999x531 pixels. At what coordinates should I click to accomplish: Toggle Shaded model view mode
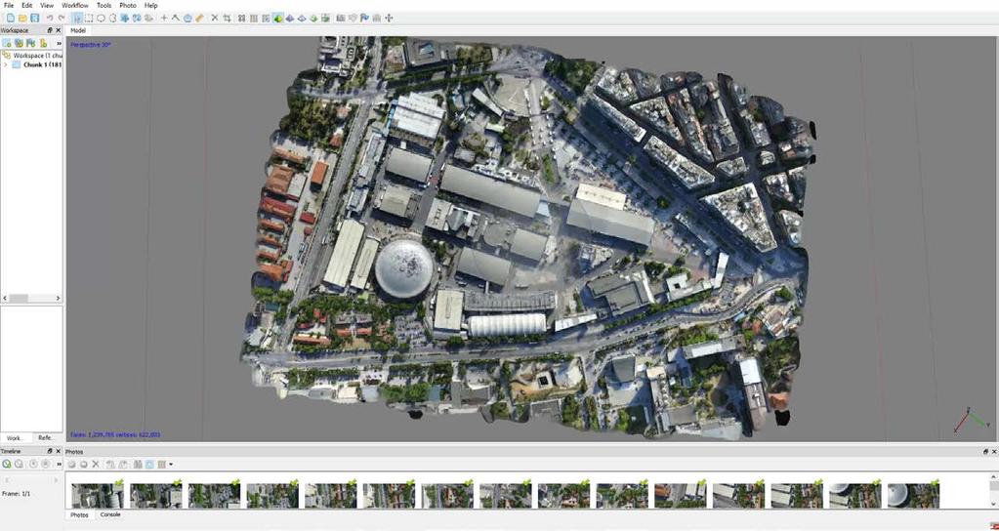(277, 18)
